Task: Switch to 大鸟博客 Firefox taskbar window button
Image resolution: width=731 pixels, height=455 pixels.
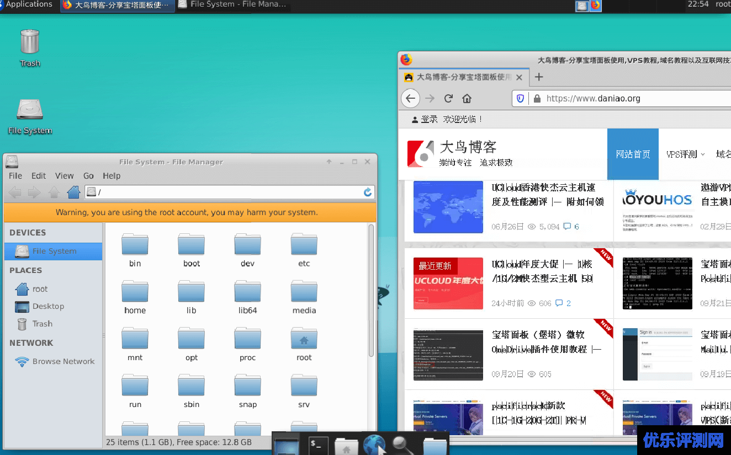Action: coord(117,5)
